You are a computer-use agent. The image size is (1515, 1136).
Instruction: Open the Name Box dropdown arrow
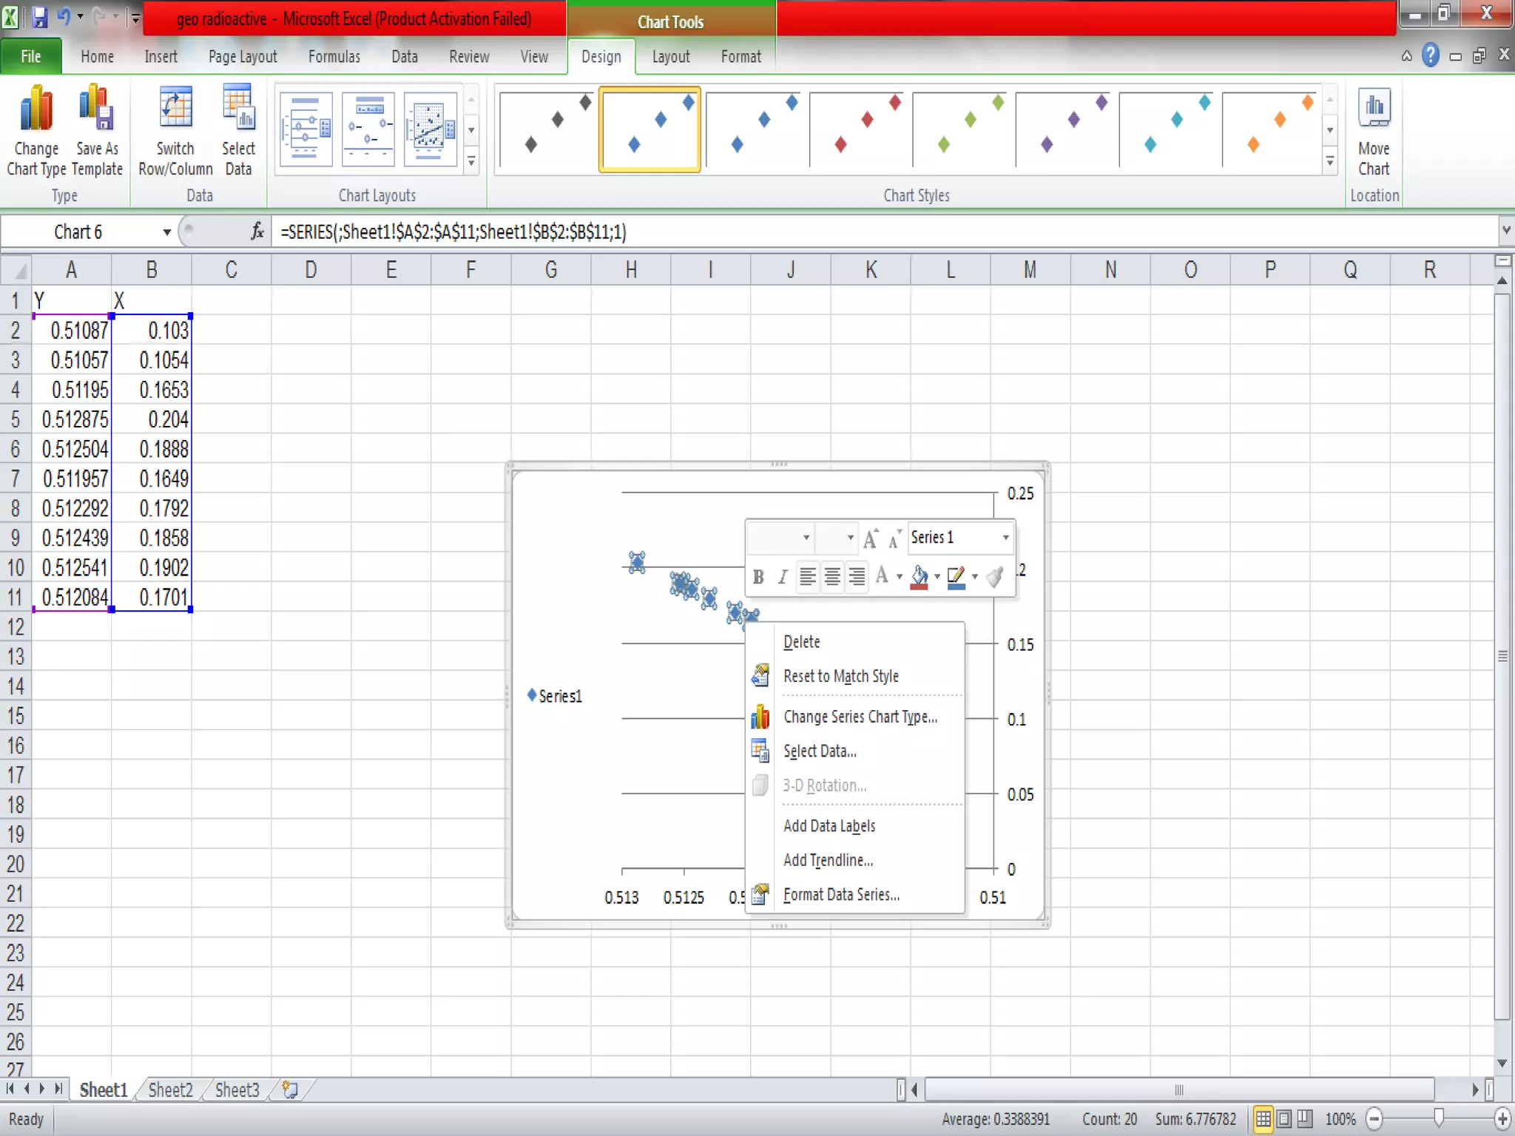point(166,232)
